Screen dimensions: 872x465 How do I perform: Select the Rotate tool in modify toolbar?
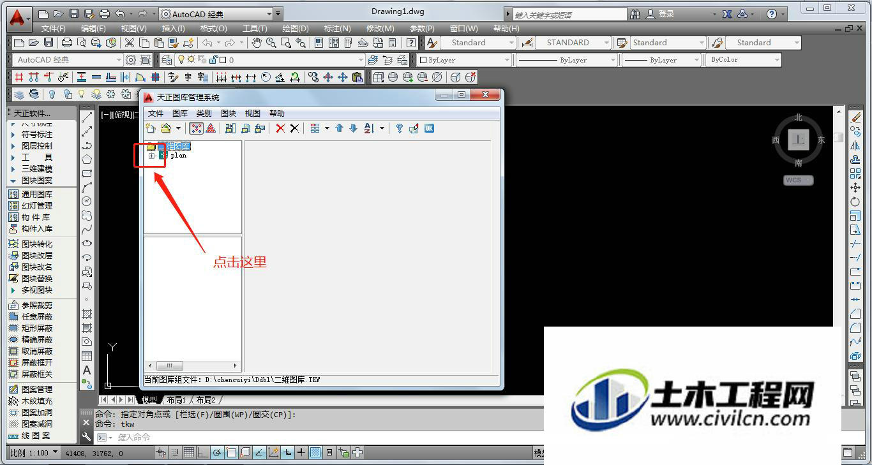click(855, 202)
